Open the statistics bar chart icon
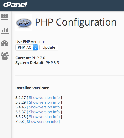This screenshot has height=138, width=124. pyautogui.click(x=5, y=30)
